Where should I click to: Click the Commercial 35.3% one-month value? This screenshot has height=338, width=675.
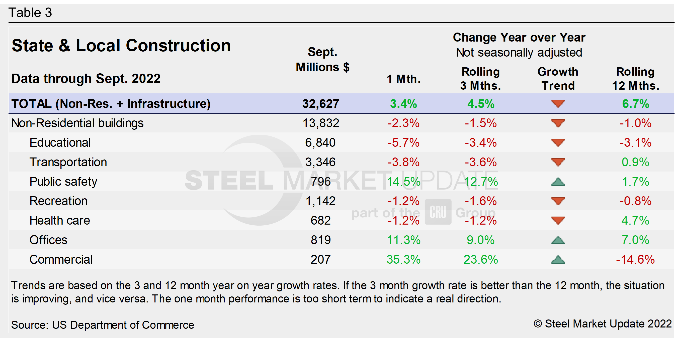click(x=403, y=260)
